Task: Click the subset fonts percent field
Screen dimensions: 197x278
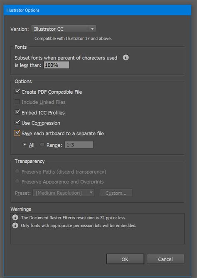Action: (x=57, y=65)
